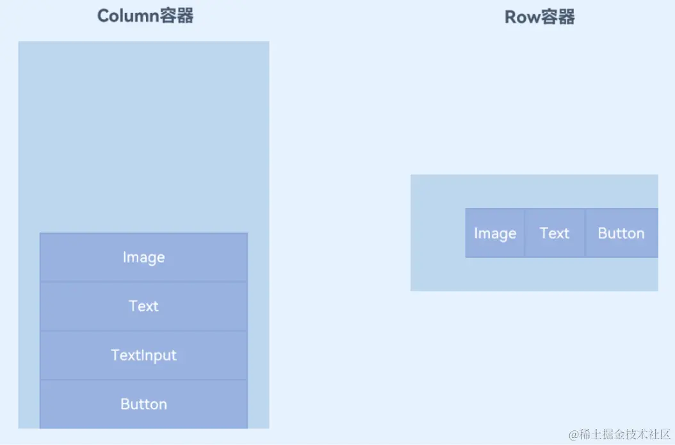Viewport: 675px width, 445px height.
Task: Click the Text block in Row container
Action: point(555,233)
